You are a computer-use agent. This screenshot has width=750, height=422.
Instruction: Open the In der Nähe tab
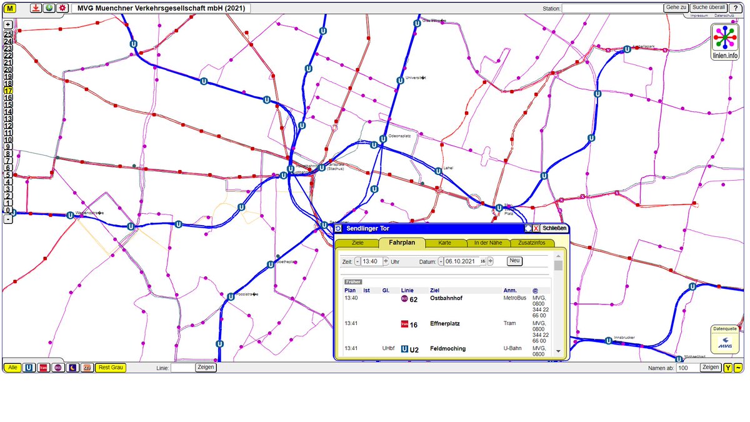[x=487, y=243]
